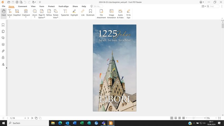The height and width of the screenshot is (126, 224).
Task: Open the Bookmarks side panel
Action: tap(3, 25)
